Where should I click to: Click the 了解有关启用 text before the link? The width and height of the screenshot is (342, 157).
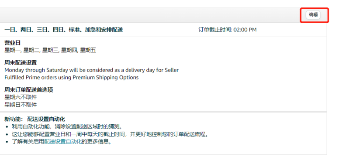click(28, 142)
